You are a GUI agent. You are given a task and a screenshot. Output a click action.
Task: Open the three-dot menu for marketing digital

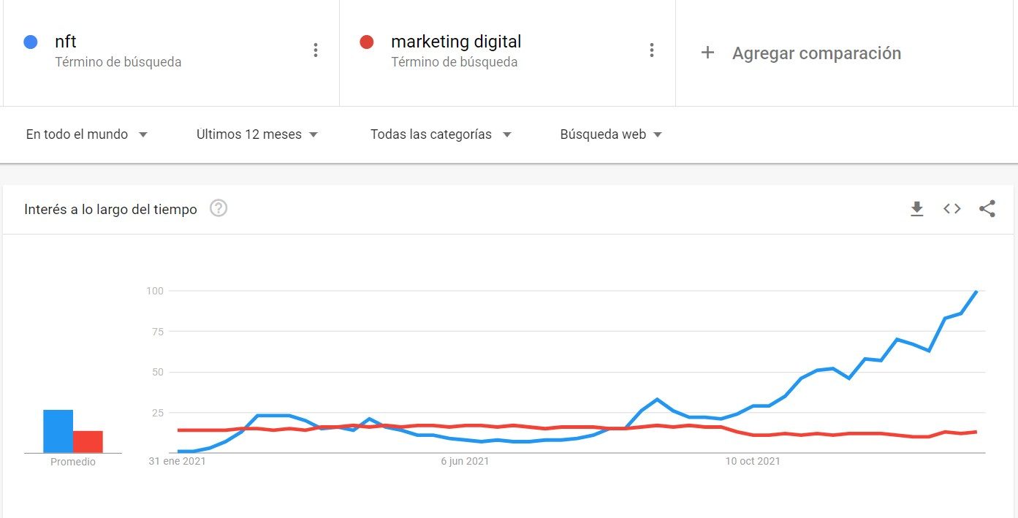point(652,50)
